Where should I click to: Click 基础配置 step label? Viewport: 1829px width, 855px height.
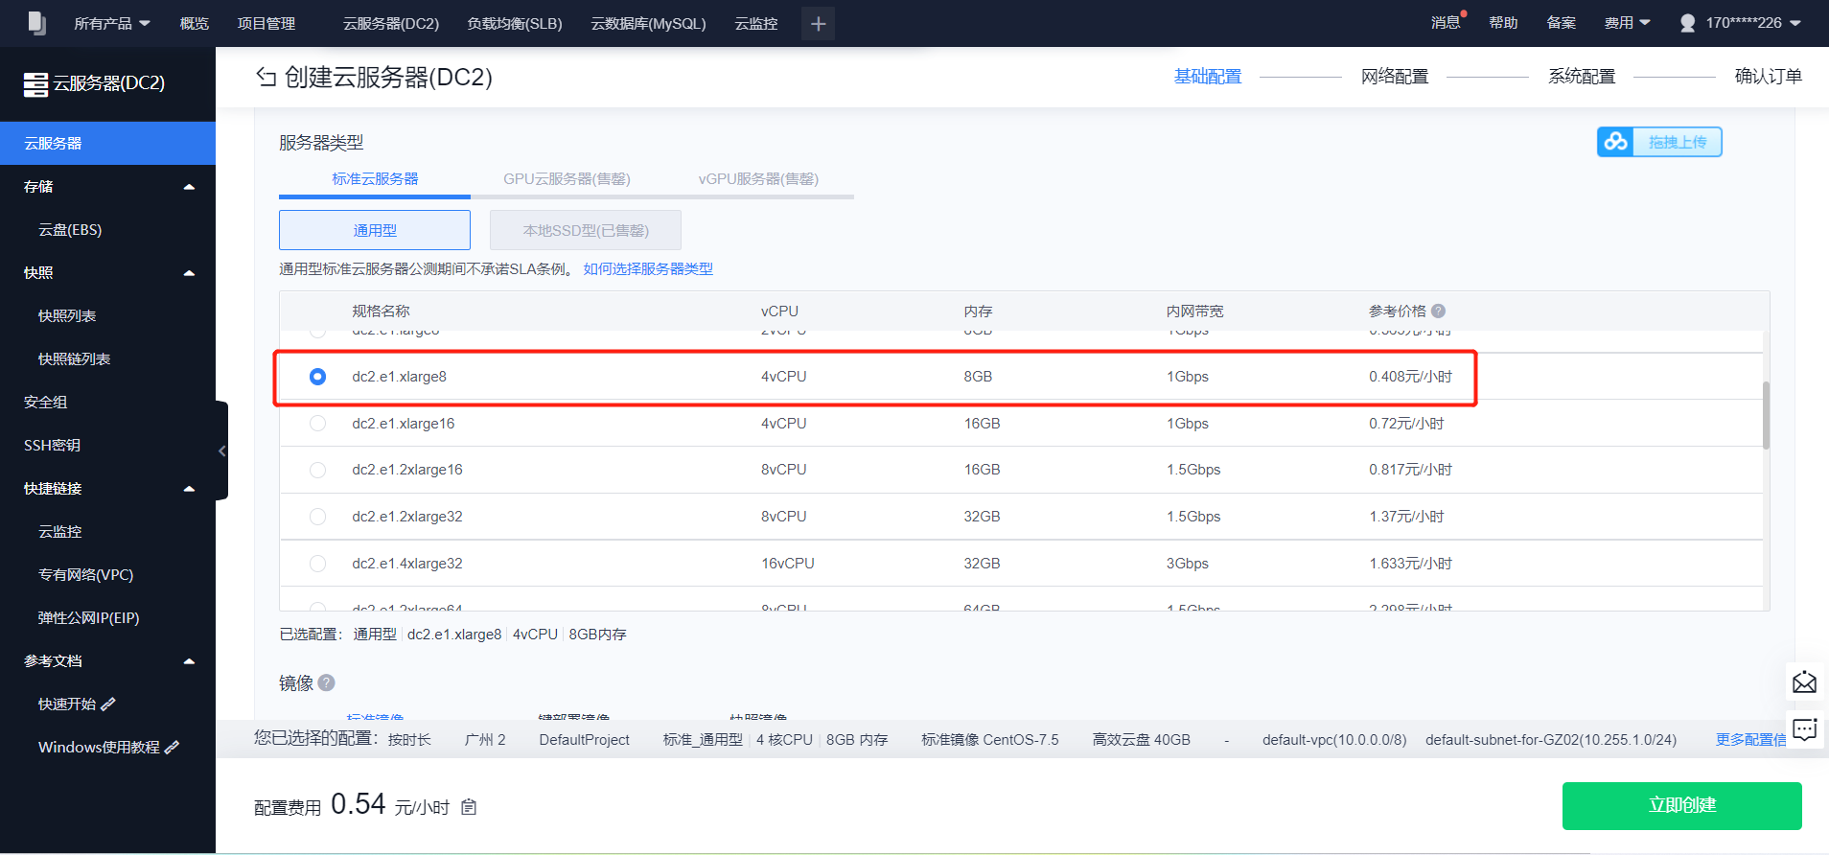1208,77
